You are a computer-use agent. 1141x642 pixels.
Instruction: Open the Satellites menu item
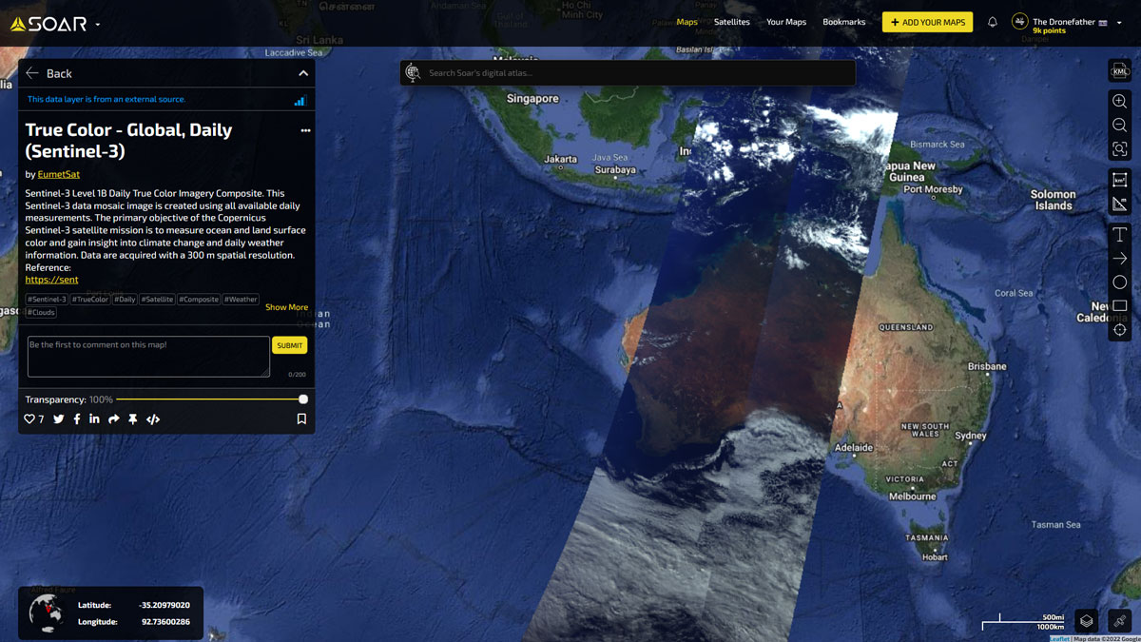click(x=731, y=22)
